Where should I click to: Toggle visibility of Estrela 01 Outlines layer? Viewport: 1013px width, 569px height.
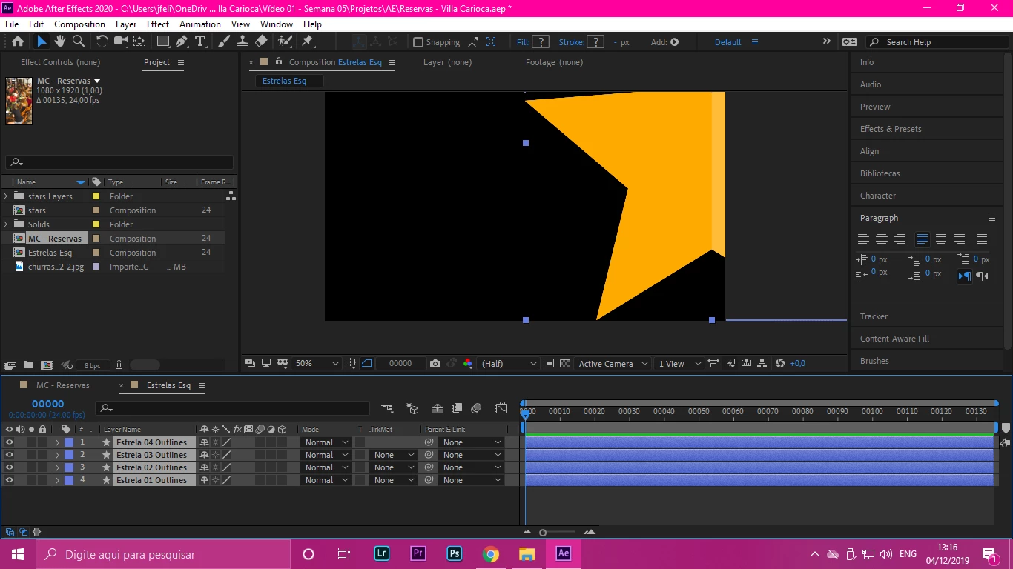pyautogui.click(x=10, y=480)
